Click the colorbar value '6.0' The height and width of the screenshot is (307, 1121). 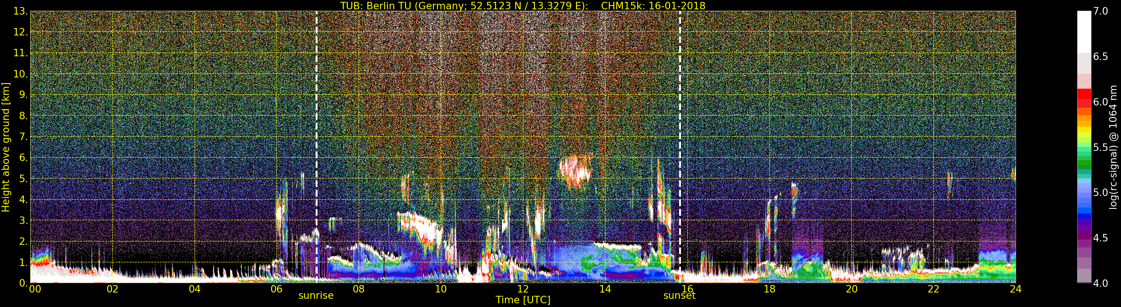pos(1100,102)
